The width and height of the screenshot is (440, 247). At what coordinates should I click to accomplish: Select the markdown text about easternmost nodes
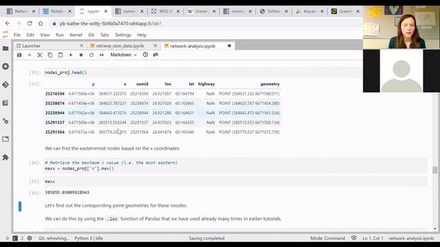coord(112,148)
